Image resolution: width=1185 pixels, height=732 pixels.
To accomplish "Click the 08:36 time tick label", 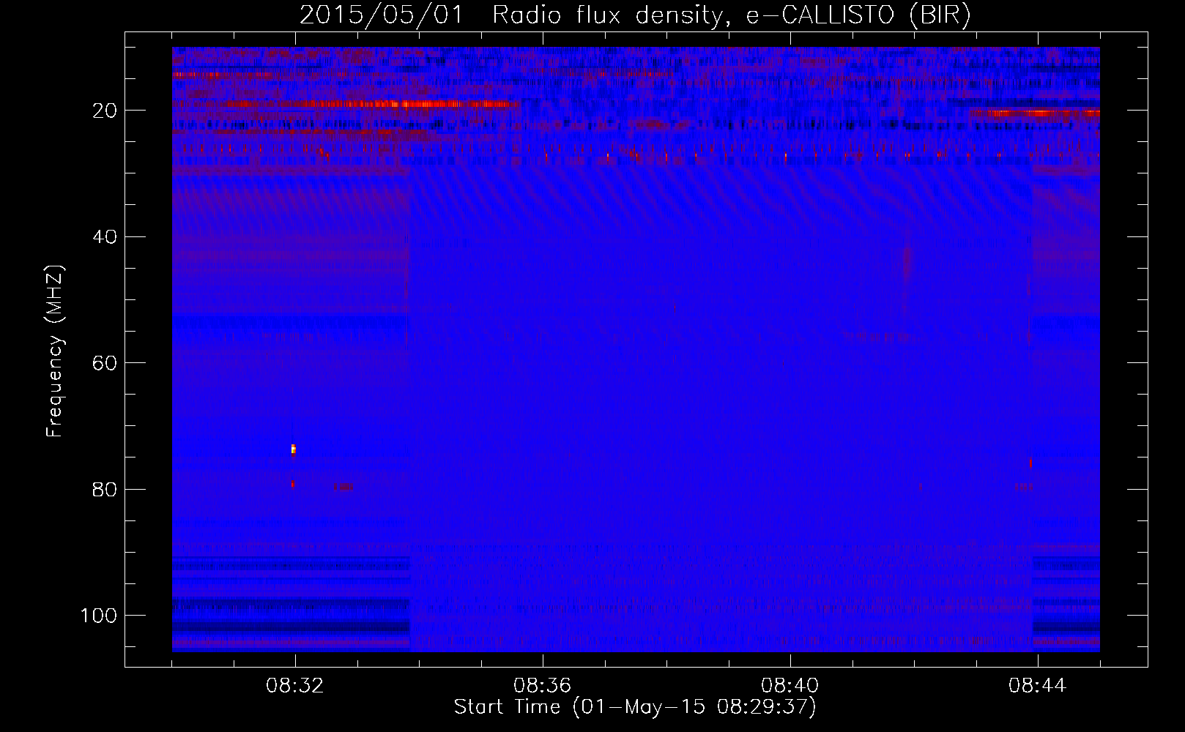I will (x=543, y=686).
